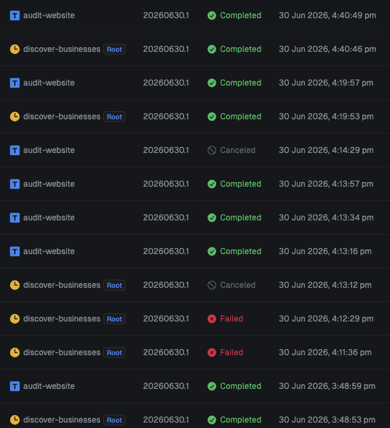Click task icon of audit-website 4:40:49 pm

coord(15,16)
